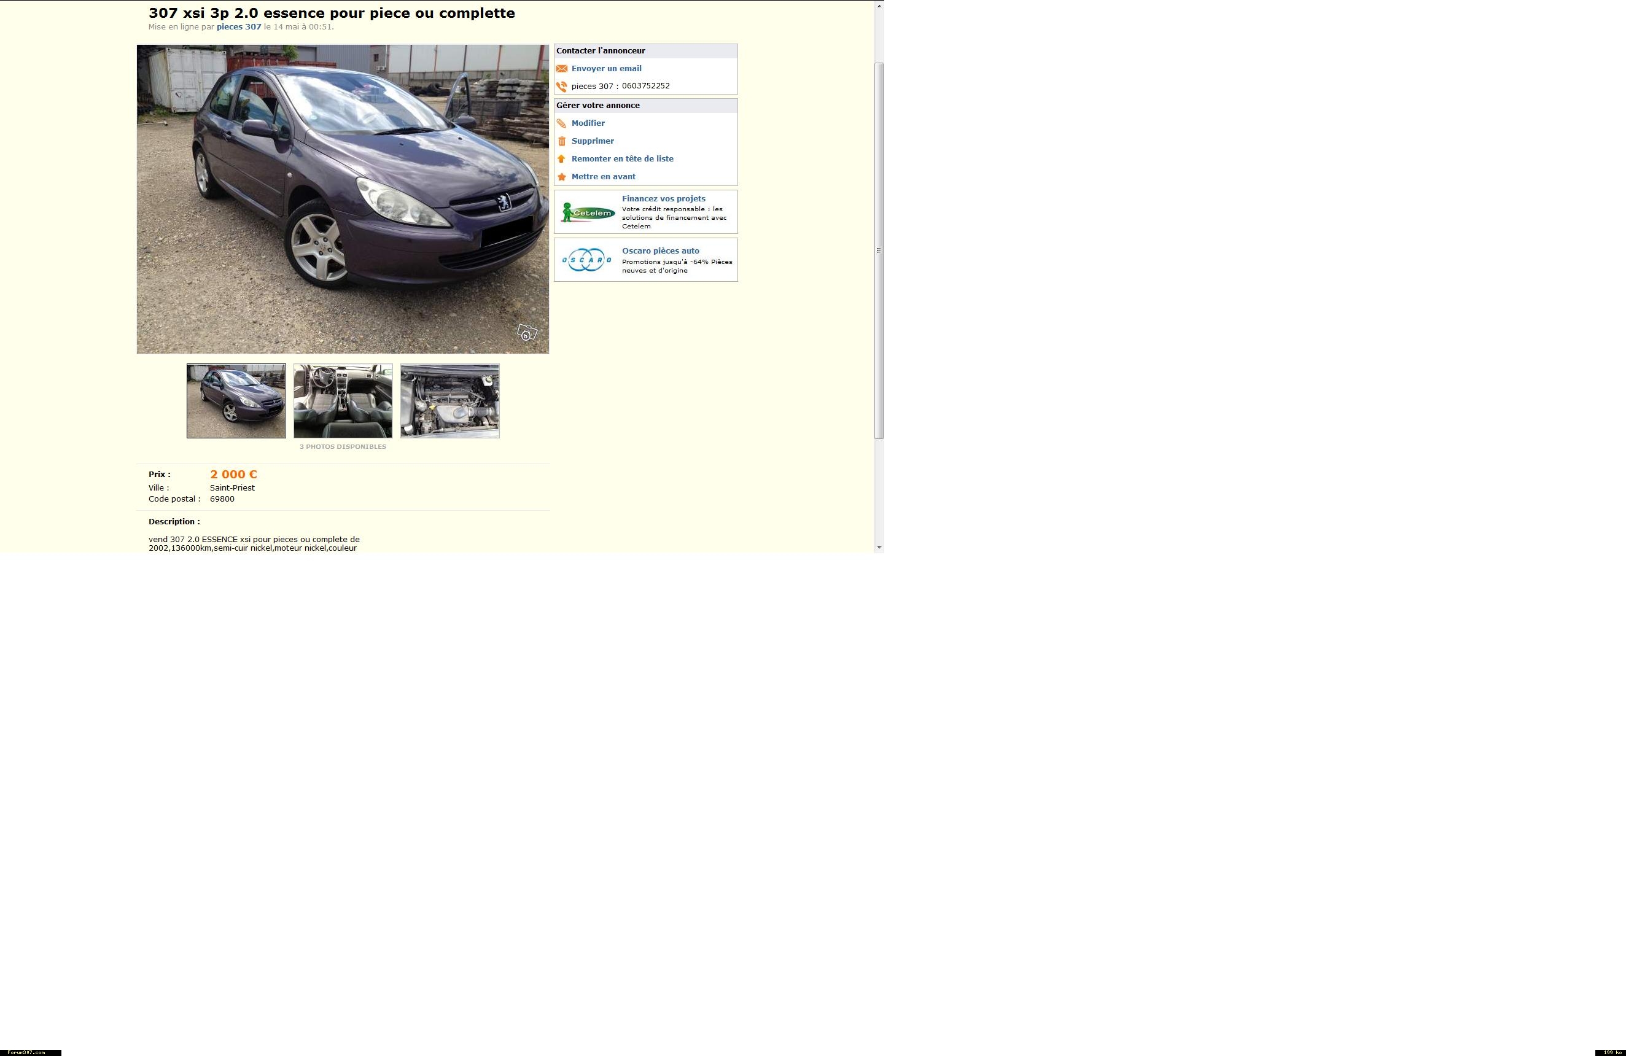Click the Remonter en tête de liste link
This screenshot has width=1626, height=1056.
(x=621, y=158)
